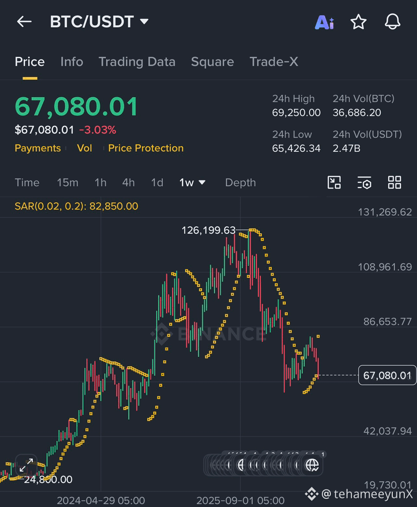
Task: Expand the 1w interval dropdown
Action: coord(192,182)
